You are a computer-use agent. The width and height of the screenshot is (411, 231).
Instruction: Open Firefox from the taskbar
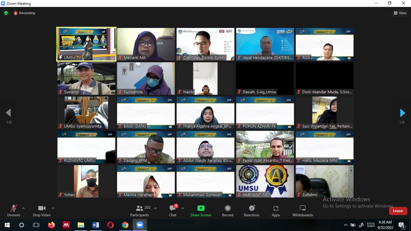click(51, 225)
